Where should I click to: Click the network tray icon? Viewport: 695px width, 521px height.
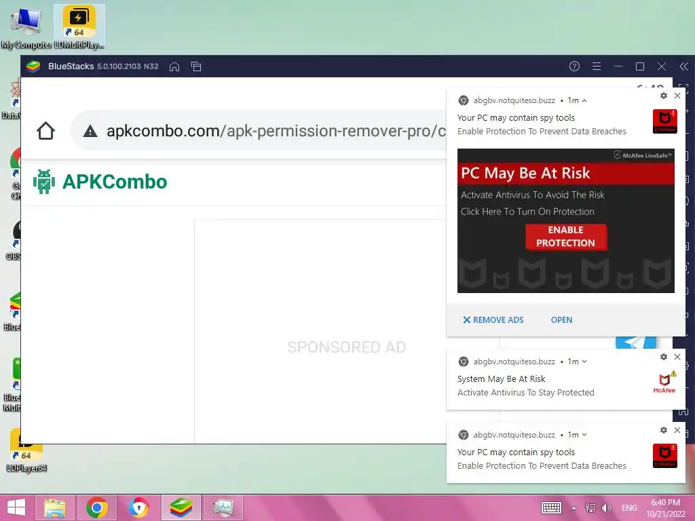[590, 507]
